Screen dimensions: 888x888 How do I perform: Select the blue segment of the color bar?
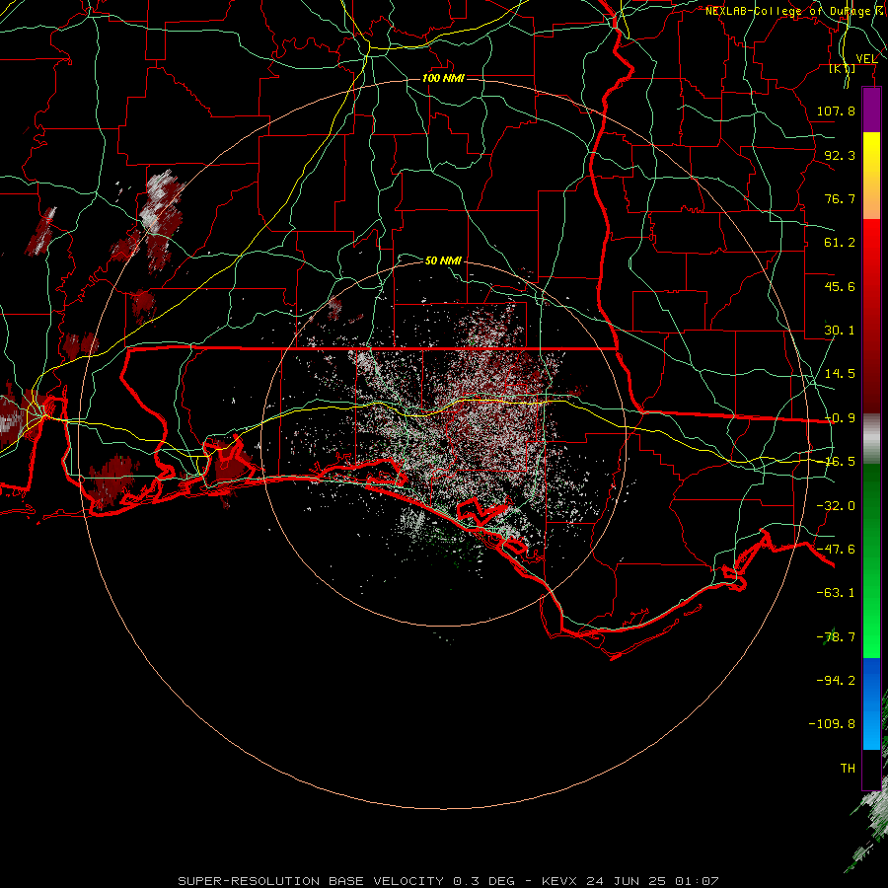coord(871,703)
